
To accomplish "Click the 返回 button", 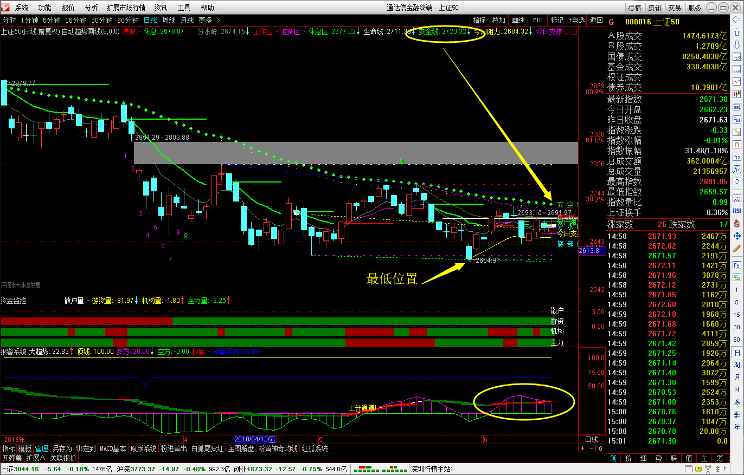I will [x=596, y=20].
